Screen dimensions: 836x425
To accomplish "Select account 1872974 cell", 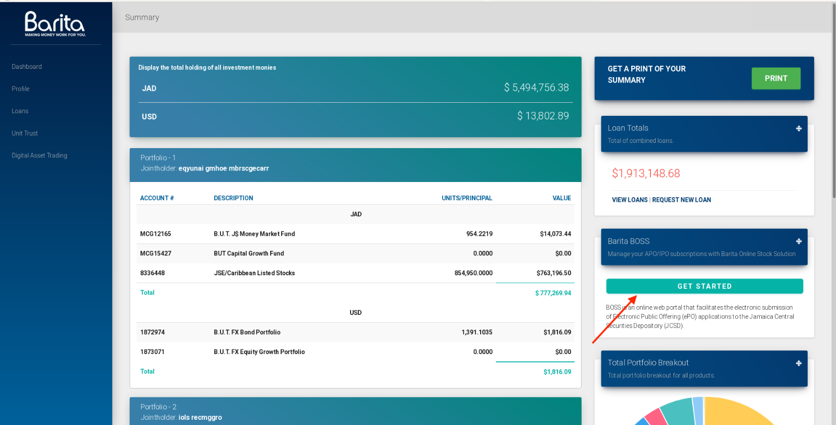I will pyautogui.click(x=153, y=332).
